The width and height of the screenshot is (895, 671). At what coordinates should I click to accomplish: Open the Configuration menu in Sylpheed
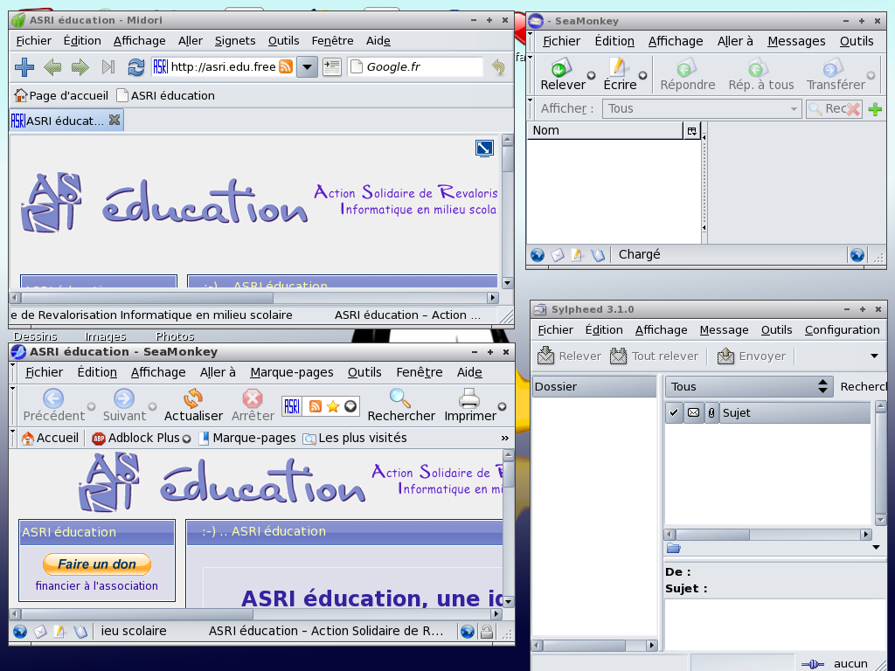point(842,329)
